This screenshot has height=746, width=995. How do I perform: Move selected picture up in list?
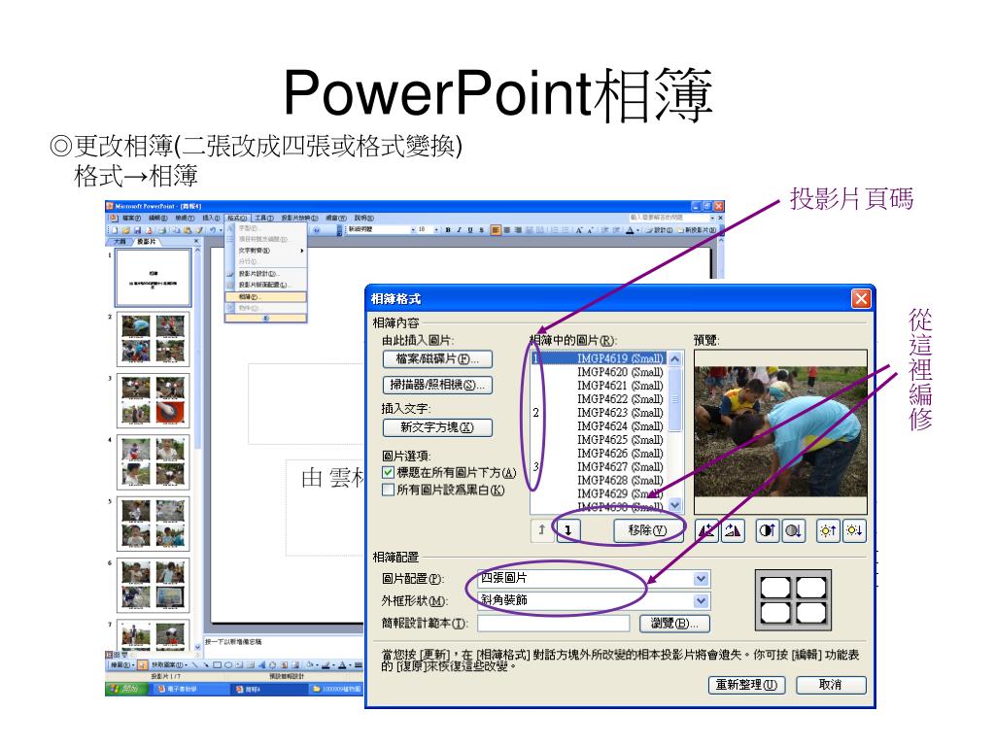[x=542, y=530]
